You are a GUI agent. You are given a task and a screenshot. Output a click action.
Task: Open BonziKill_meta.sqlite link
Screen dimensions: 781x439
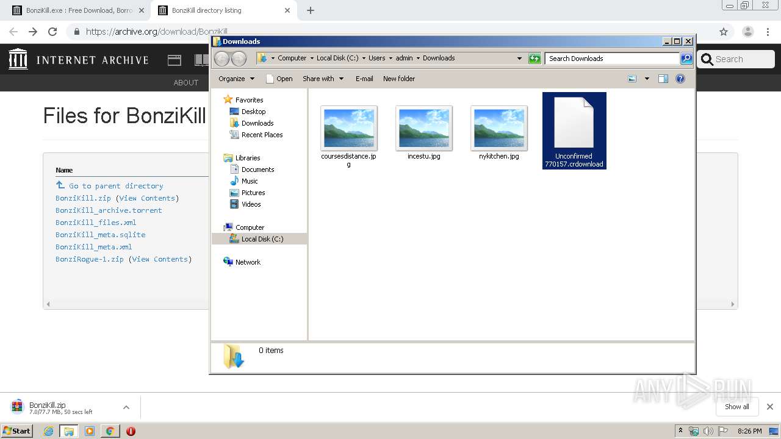(101, 235)
